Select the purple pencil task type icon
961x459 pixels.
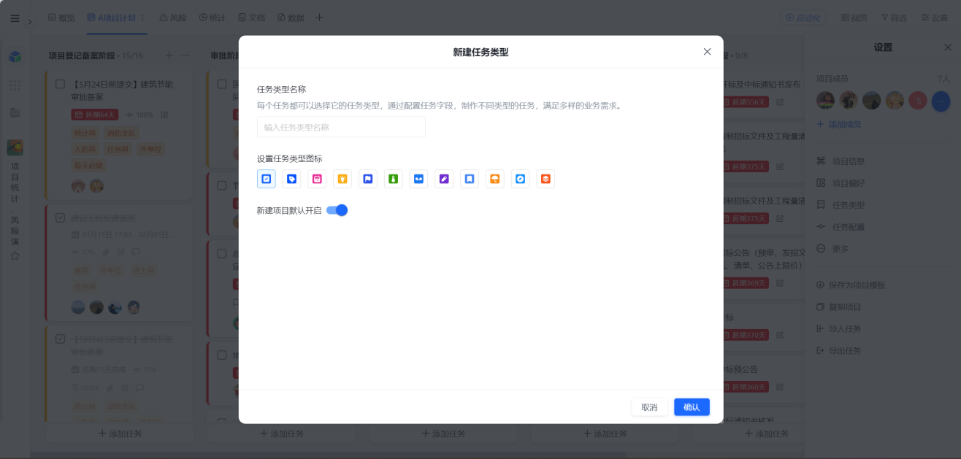click(444, 179)
